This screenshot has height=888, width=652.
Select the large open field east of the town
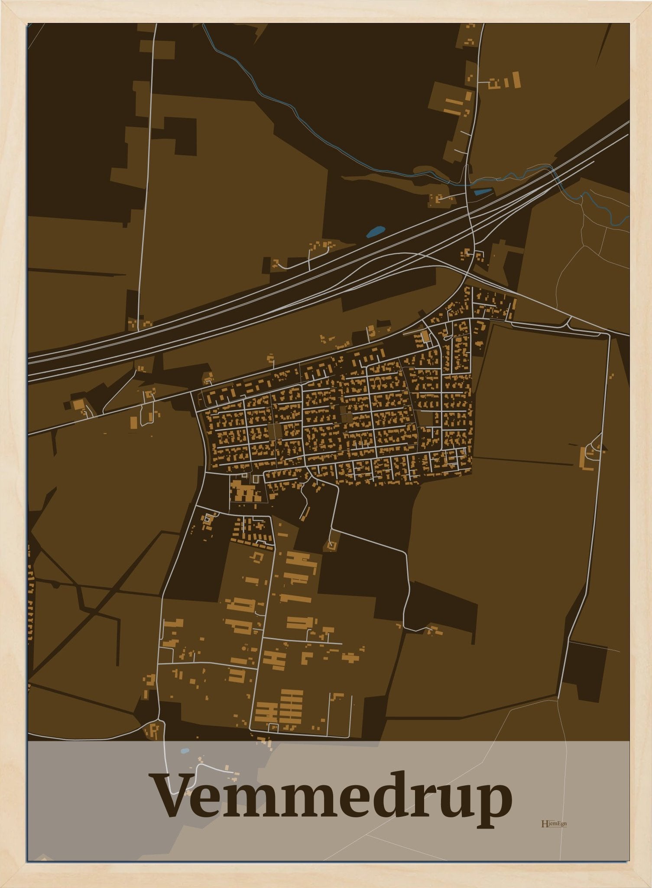click(x=542, y=390)
